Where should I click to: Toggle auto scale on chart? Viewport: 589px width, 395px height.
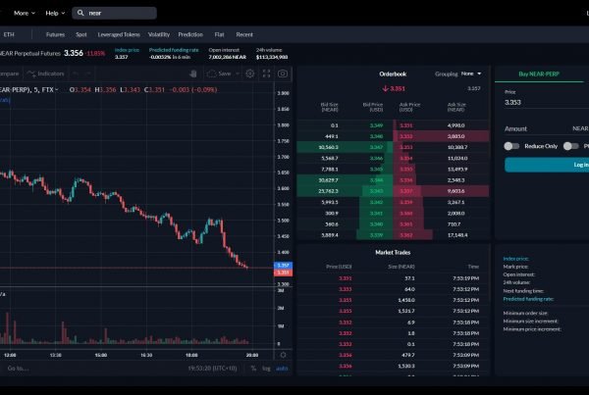pos(282,369)
